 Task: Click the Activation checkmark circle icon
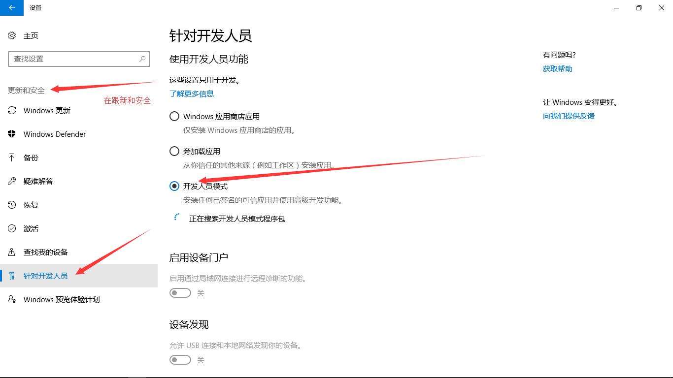[12, 228]
